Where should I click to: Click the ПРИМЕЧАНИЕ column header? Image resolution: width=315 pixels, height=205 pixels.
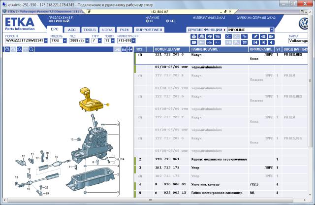point(261,49)
